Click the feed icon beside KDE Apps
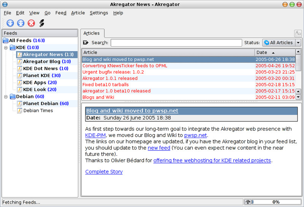 [19, 83]
